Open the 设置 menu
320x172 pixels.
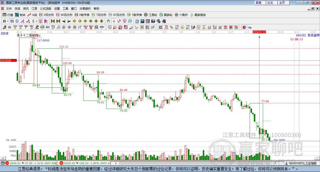coord(57,8)
